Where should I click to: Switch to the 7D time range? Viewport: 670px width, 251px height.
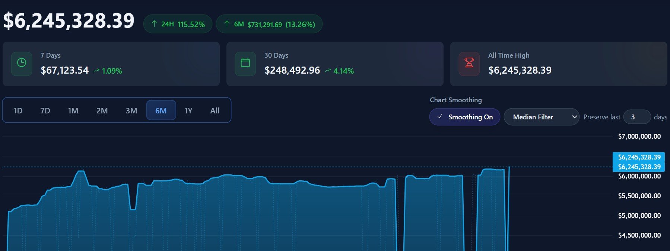point(45,111)
